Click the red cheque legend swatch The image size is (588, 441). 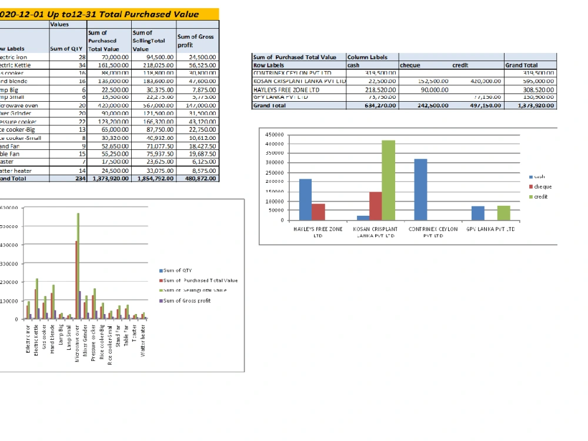531,187
